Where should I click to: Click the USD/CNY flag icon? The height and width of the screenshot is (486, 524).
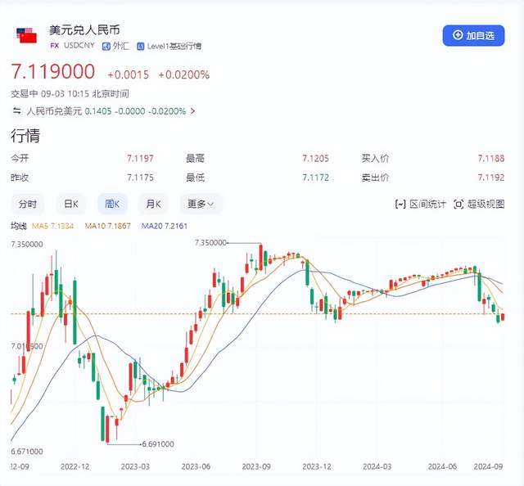pos(26,35)
